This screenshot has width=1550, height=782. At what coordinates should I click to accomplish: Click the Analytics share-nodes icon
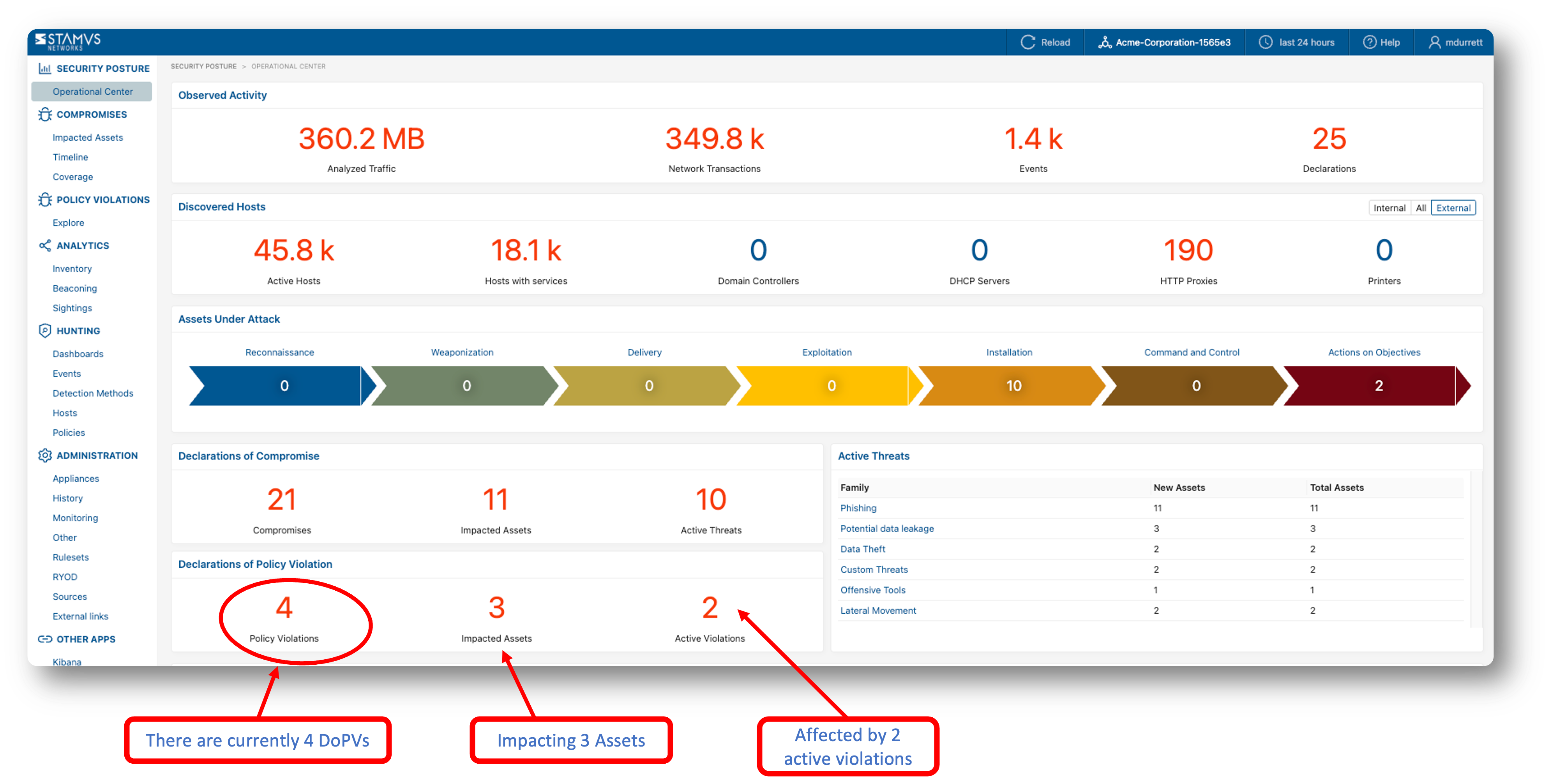tap(44, 245)
